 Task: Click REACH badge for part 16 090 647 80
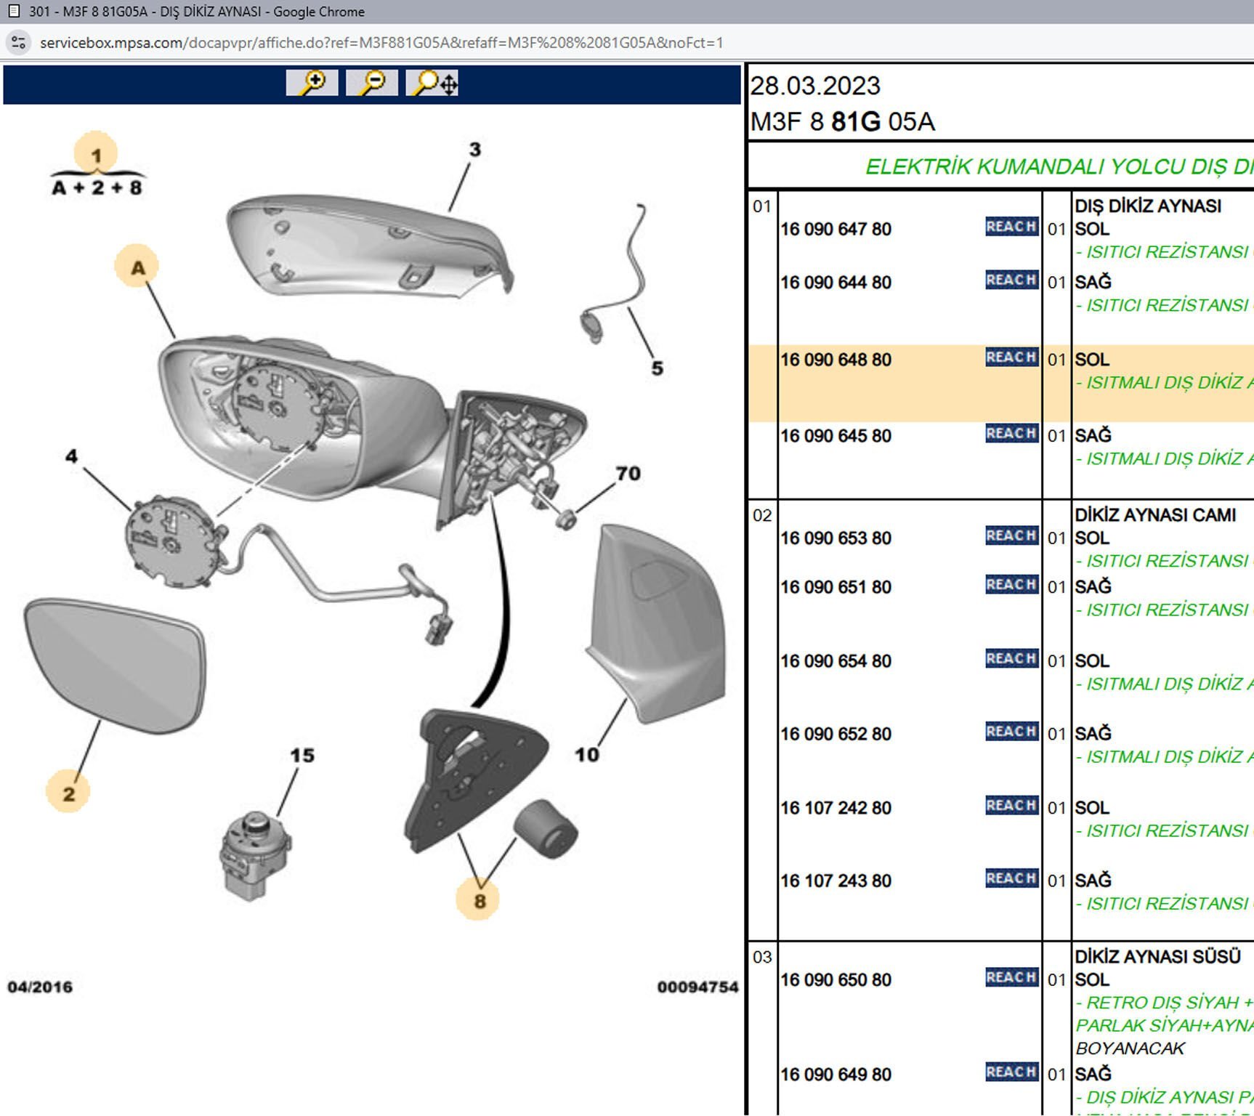pos(1011,227)
